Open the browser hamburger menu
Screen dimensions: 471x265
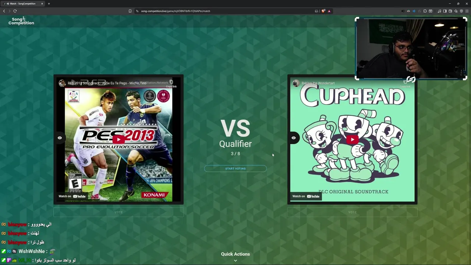point(467,11)
